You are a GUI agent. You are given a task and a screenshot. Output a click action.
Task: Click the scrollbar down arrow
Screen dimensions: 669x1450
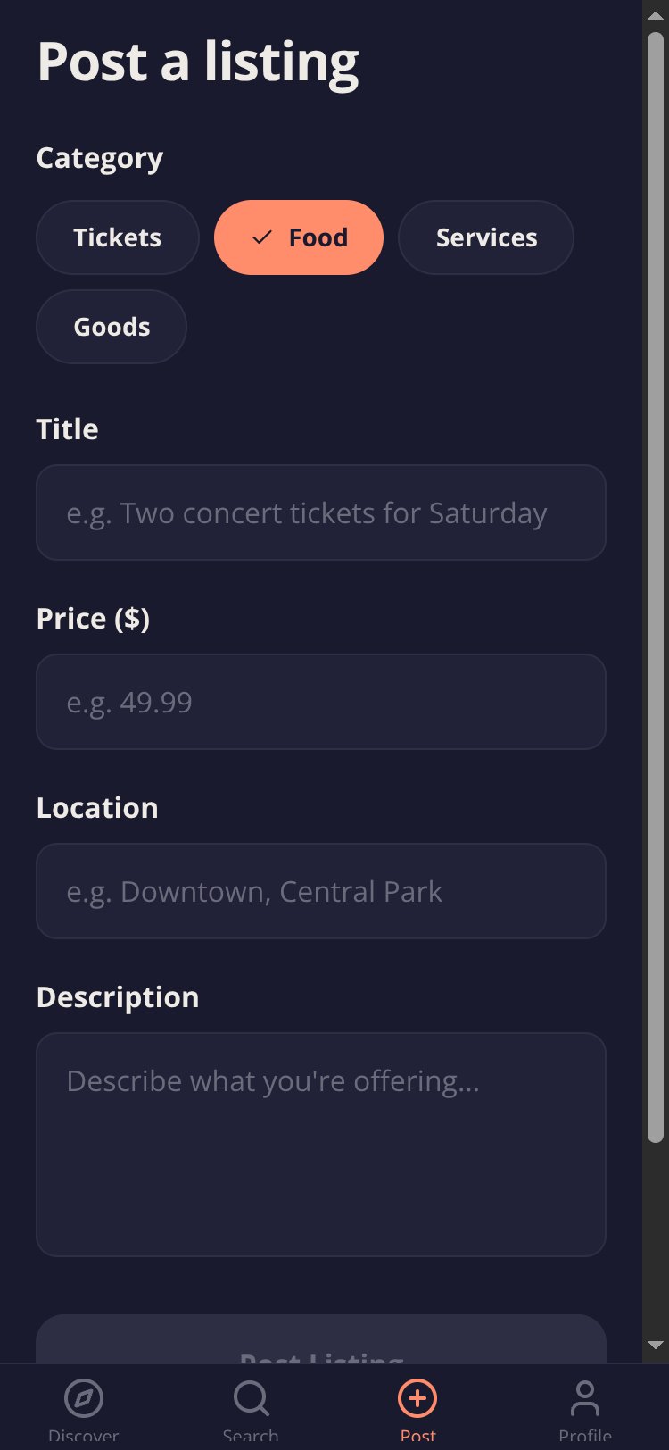(656, 1345)
